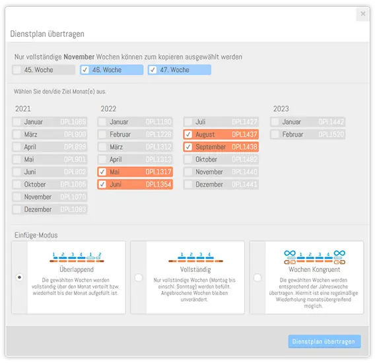This screenshot has height=363, width=375.
Task: Click the Dienstplan übertragen button
Action: pos(324,341)
